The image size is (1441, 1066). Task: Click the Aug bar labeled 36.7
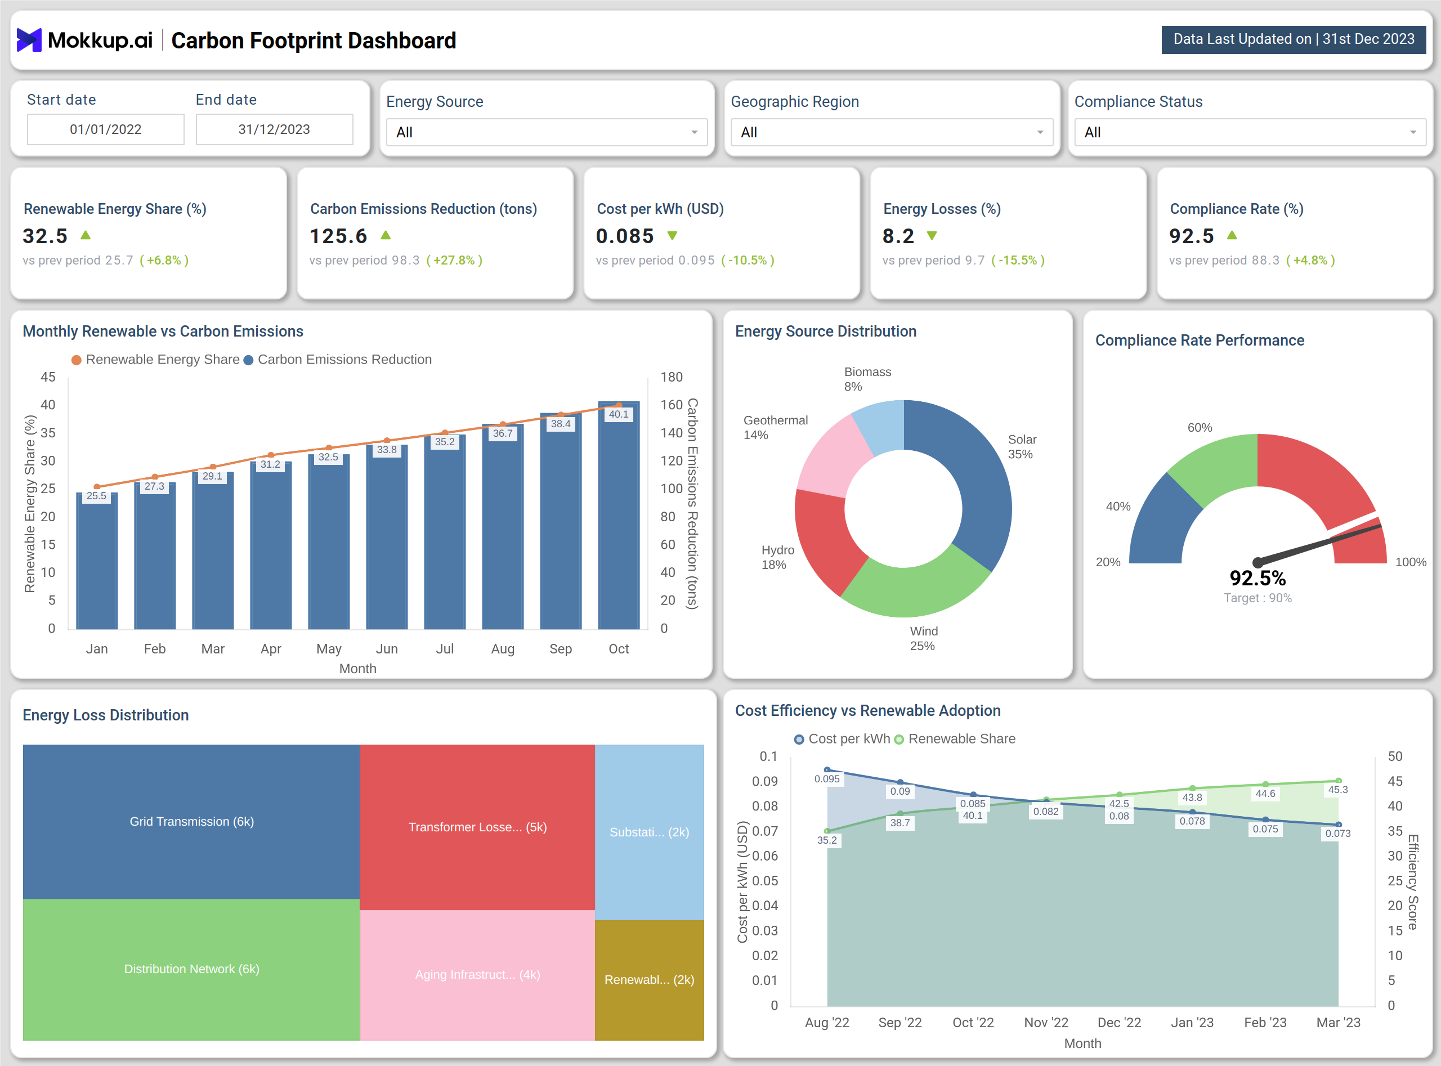coord(503,527)
